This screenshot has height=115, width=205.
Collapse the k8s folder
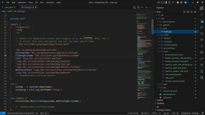pyautogui.click(x=156, y=19)
